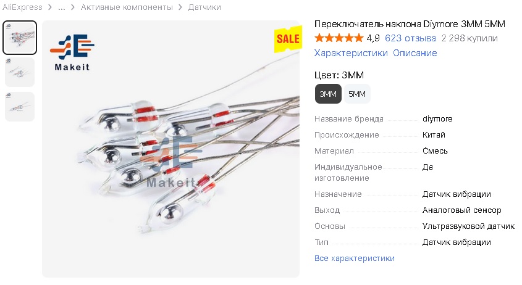Expand Все характеристики link

[x=354, y=258]
